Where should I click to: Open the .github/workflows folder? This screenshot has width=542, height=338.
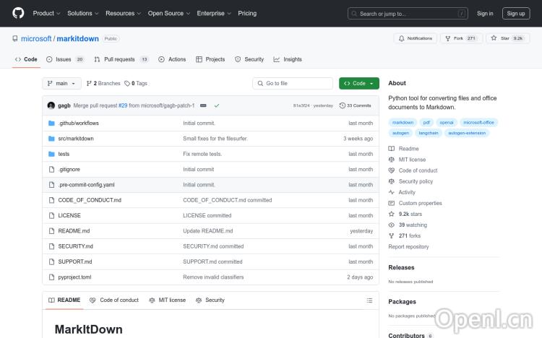click(x=78, y=123)
